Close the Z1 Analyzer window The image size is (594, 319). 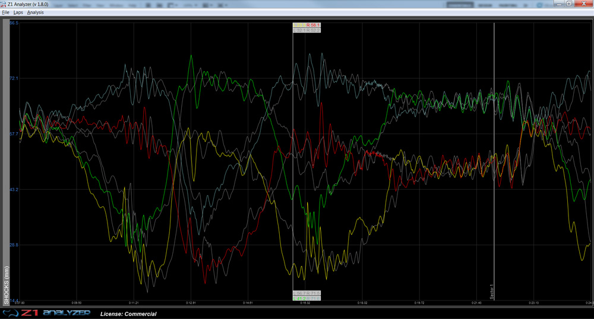584,4
